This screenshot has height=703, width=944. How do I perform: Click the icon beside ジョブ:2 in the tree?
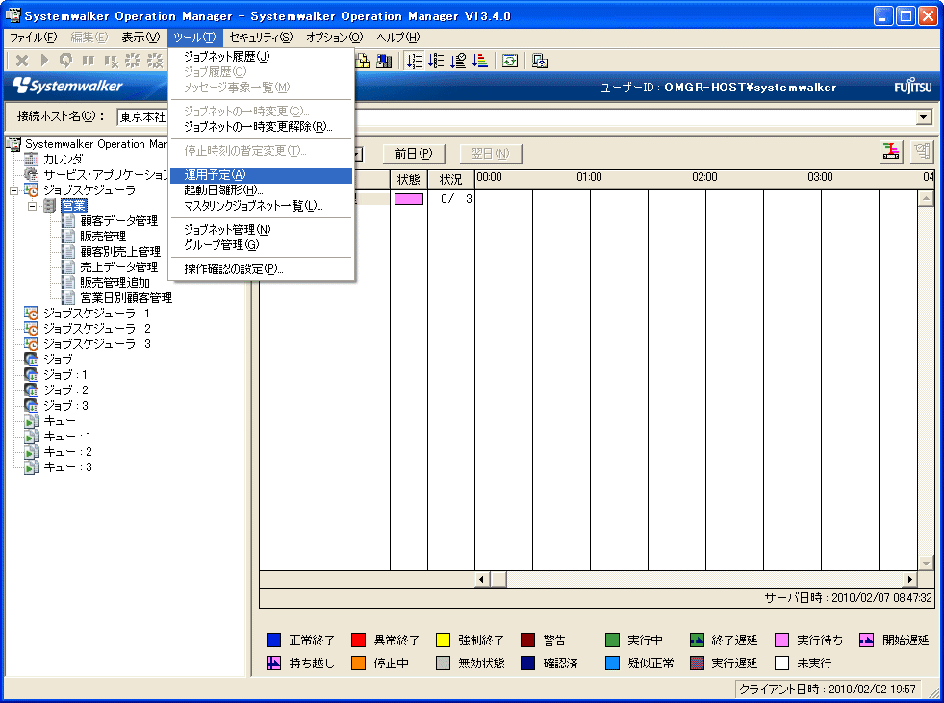pos(32,390)
